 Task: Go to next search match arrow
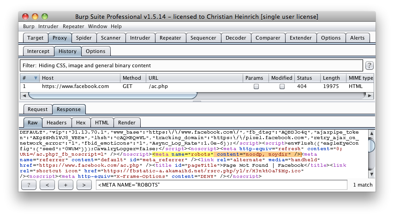(84, 185)
